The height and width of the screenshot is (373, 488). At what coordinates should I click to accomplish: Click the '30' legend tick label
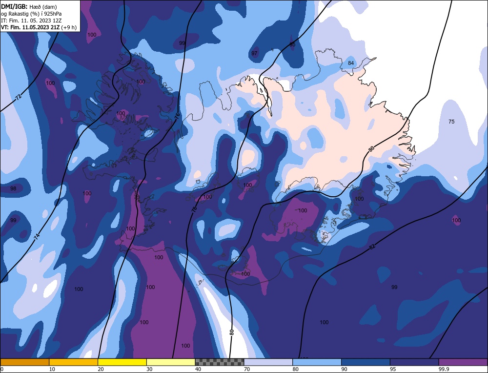pos(149,369)
